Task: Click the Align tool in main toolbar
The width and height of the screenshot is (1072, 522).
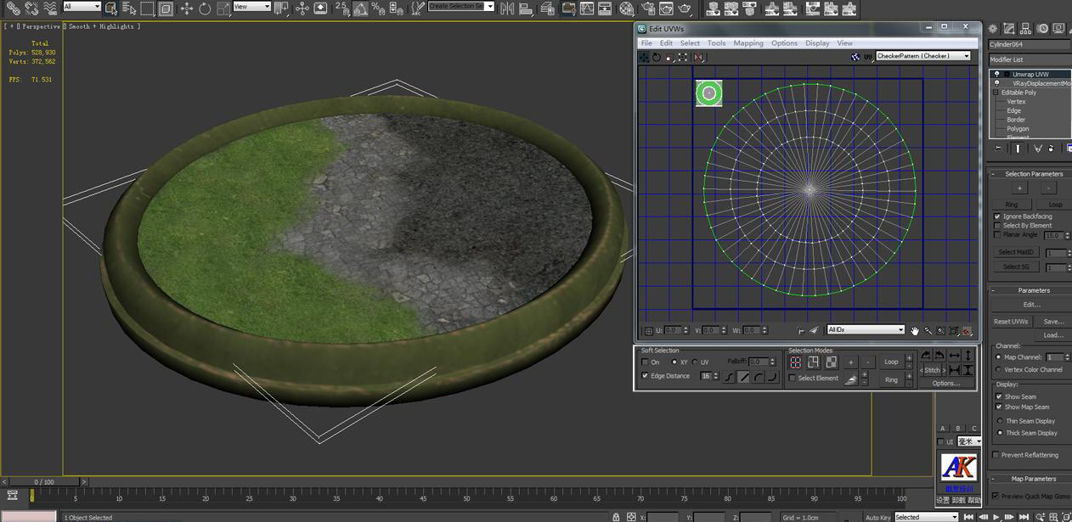Action: point(527,8)
